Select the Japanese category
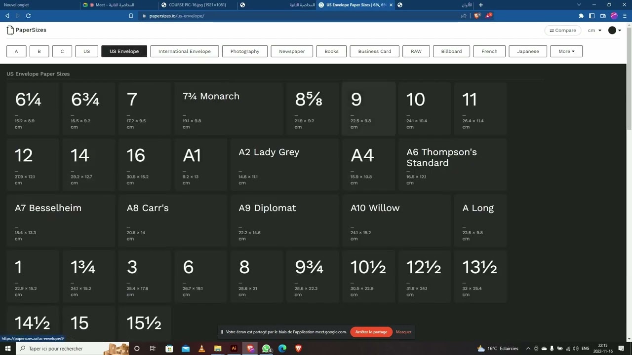The image size is (632, 355). point(528,51)
